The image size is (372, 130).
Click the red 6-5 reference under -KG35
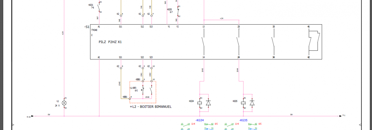click(x=260, y=124)
